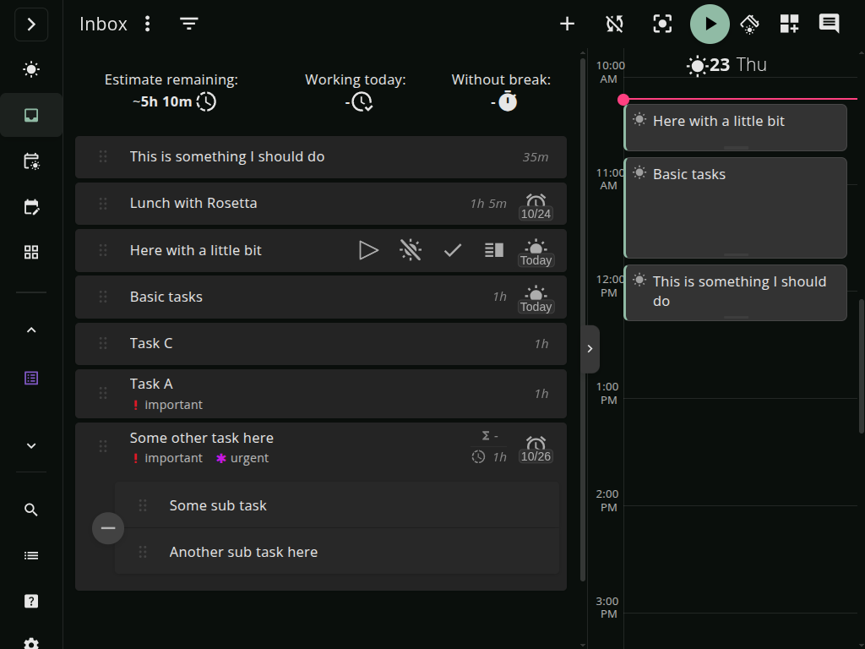Start tracking with the green play button
The width and height of the screenshot is (865, 649).
tap(710, 24)
